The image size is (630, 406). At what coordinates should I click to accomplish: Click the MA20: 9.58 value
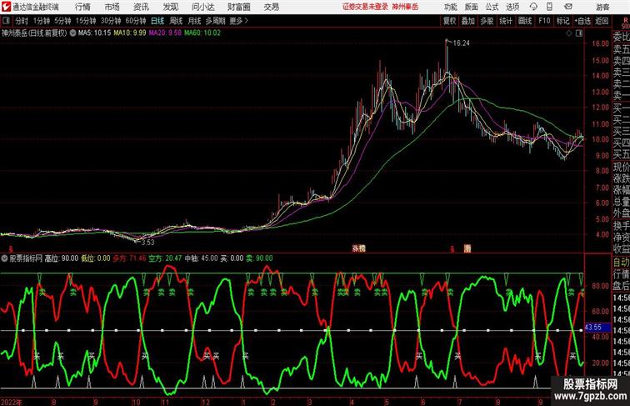(x=165, y=33)
